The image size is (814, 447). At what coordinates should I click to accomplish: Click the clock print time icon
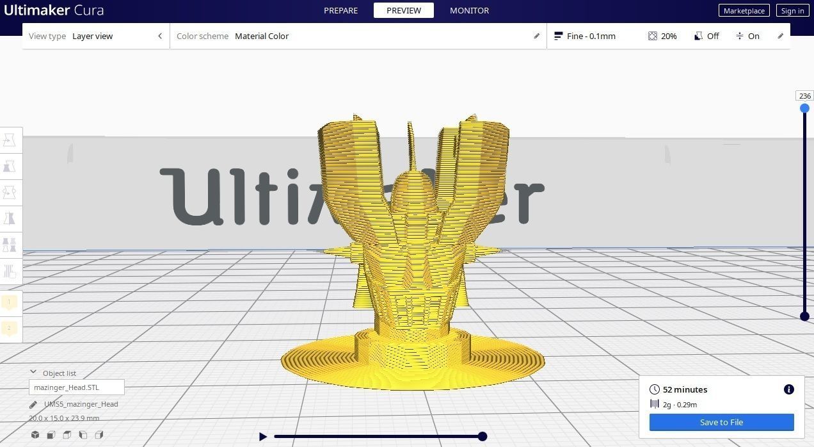655,389
